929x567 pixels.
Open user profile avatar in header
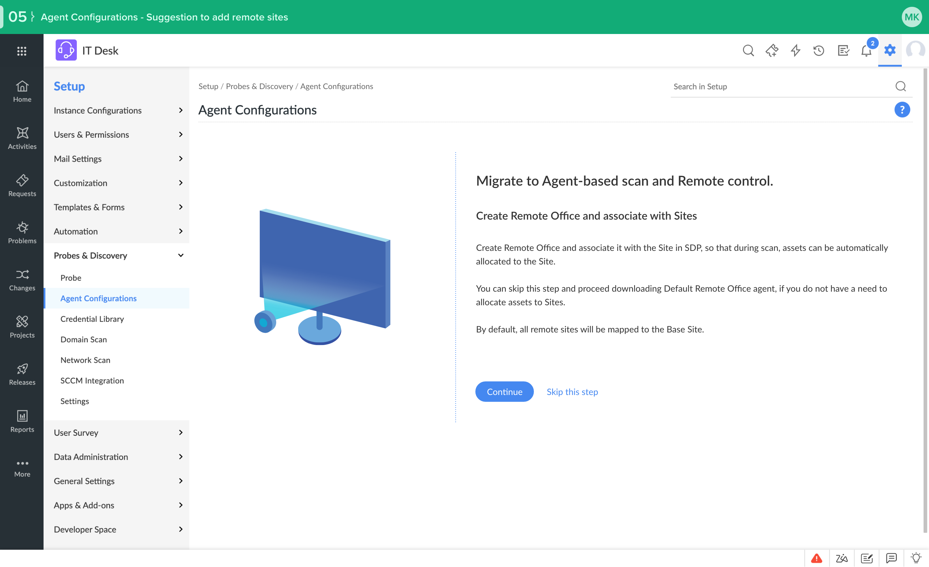coord(915,50)
